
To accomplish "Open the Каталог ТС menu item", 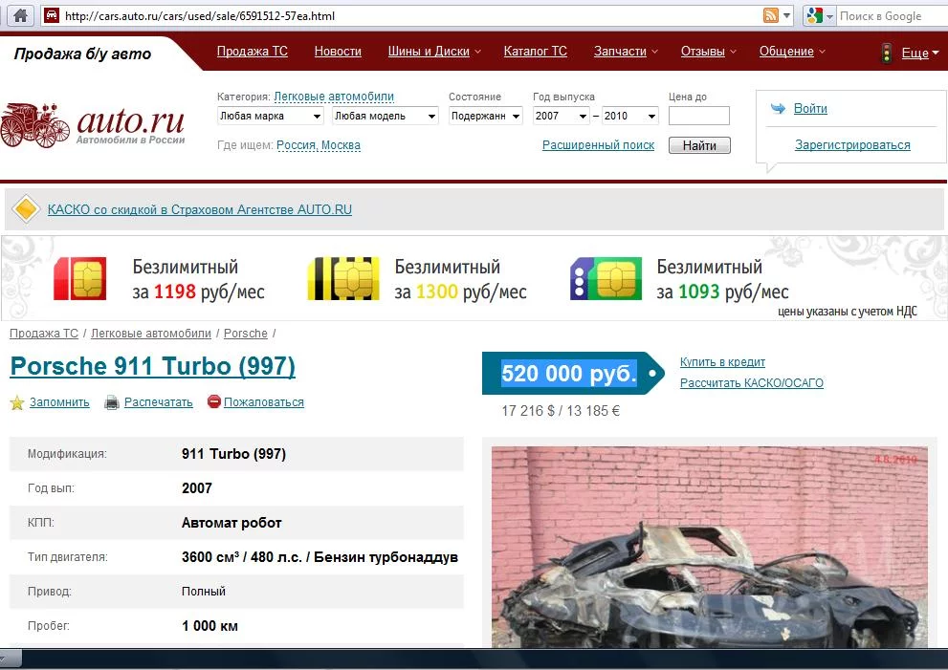I will (535, 52).
